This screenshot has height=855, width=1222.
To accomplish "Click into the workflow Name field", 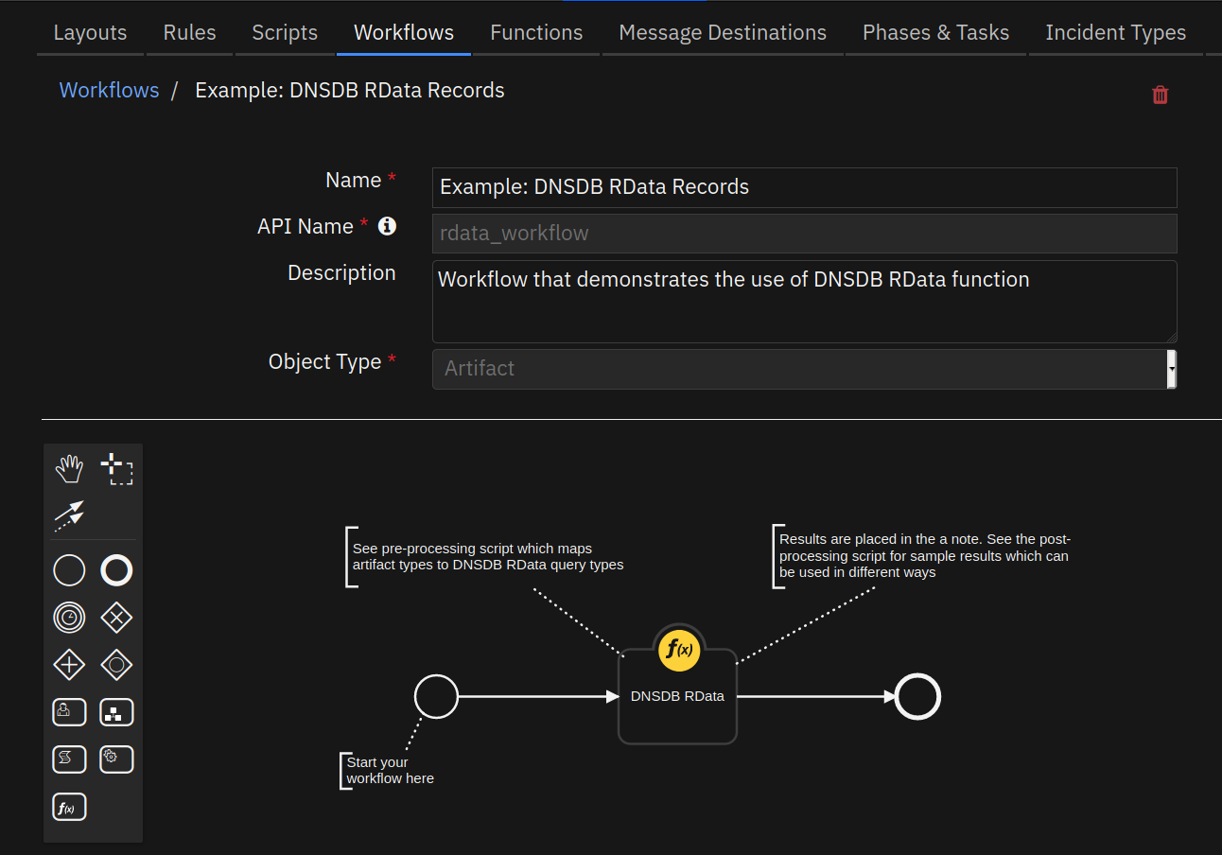I will coord(804,187).
